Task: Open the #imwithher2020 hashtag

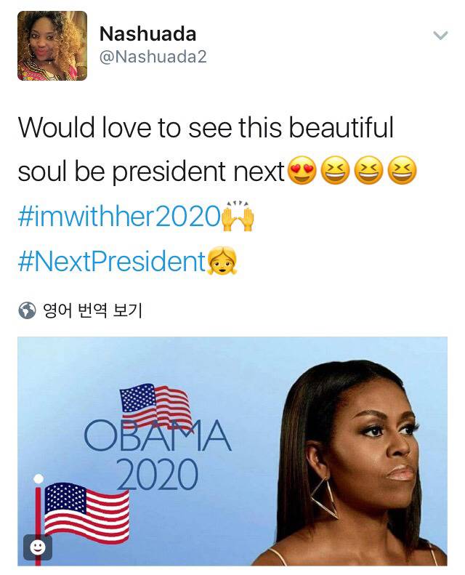Action: tap(118, 217)
